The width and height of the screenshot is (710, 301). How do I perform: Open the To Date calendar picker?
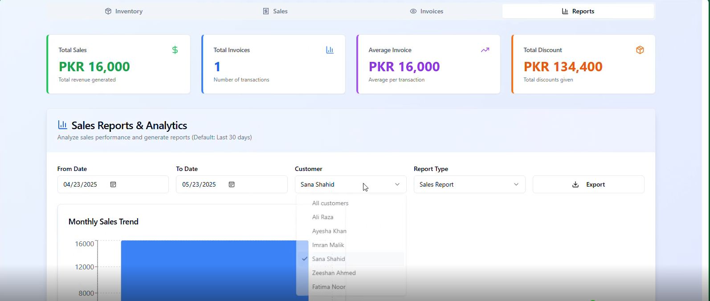(x=232, y=184)
